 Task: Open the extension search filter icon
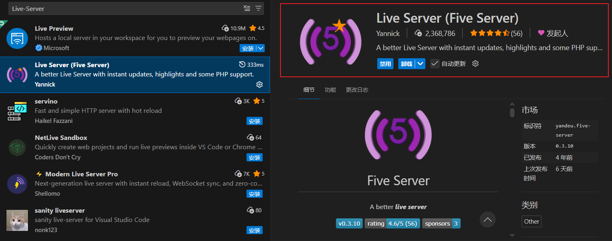(x=258, y=8)
